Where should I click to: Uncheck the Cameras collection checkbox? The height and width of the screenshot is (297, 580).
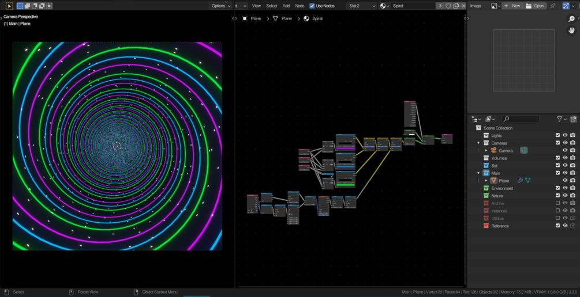(x=558, y=143)
